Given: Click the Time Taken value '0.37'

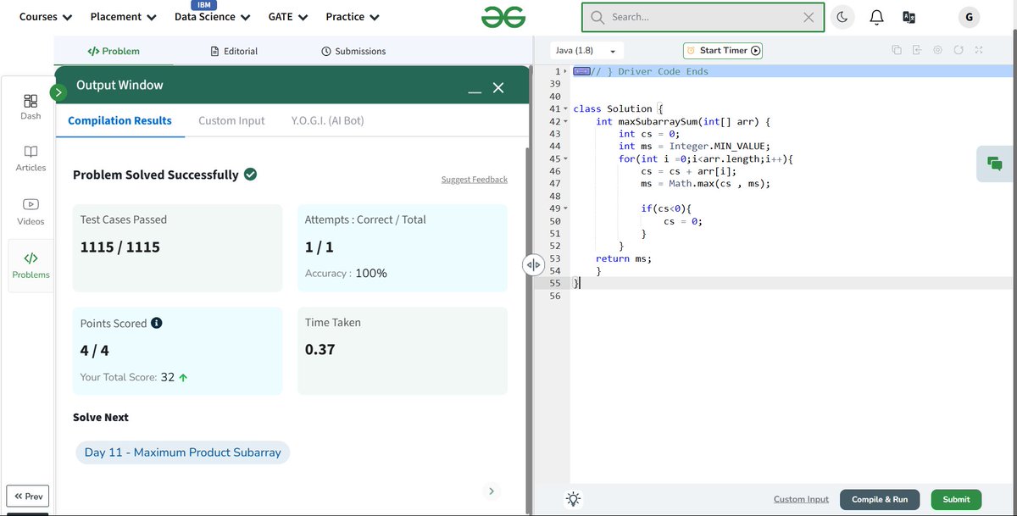Looking at the screenshot, I should 320,349.
